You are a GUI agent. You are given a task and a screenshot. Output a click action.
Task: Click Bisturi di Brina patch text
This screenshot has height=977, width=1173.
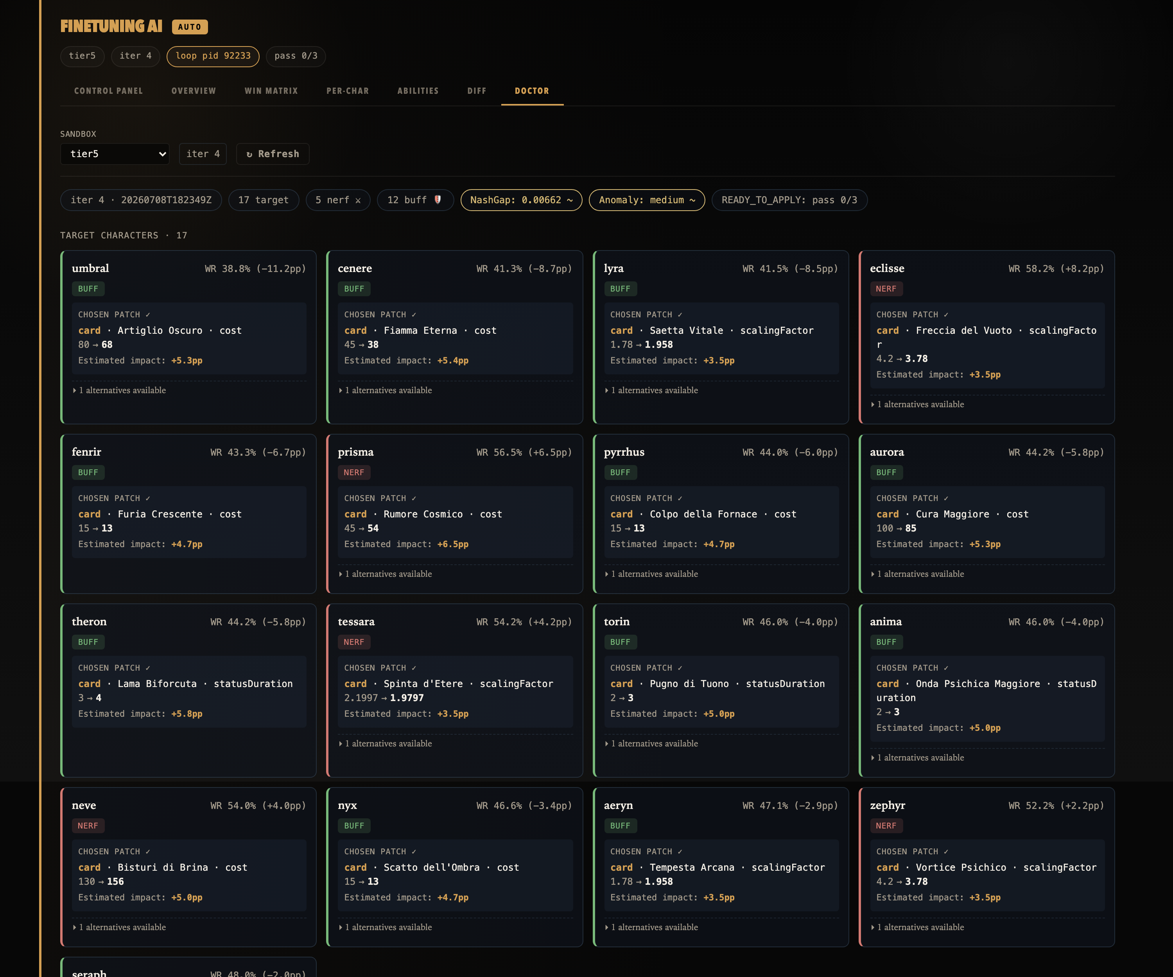tap(163, 868)
